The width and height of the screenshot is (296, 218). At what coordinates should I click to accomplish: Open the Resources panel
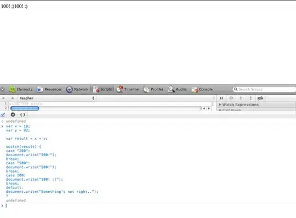point(49,89)
